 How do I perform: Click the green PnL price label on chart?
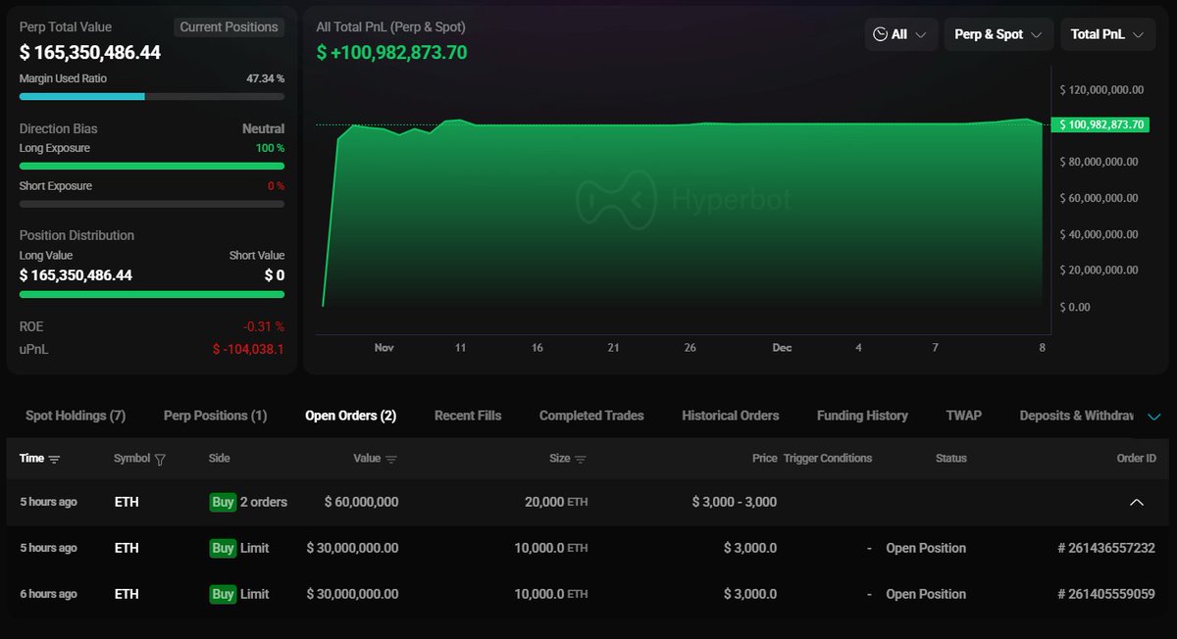coord(1100,124)
